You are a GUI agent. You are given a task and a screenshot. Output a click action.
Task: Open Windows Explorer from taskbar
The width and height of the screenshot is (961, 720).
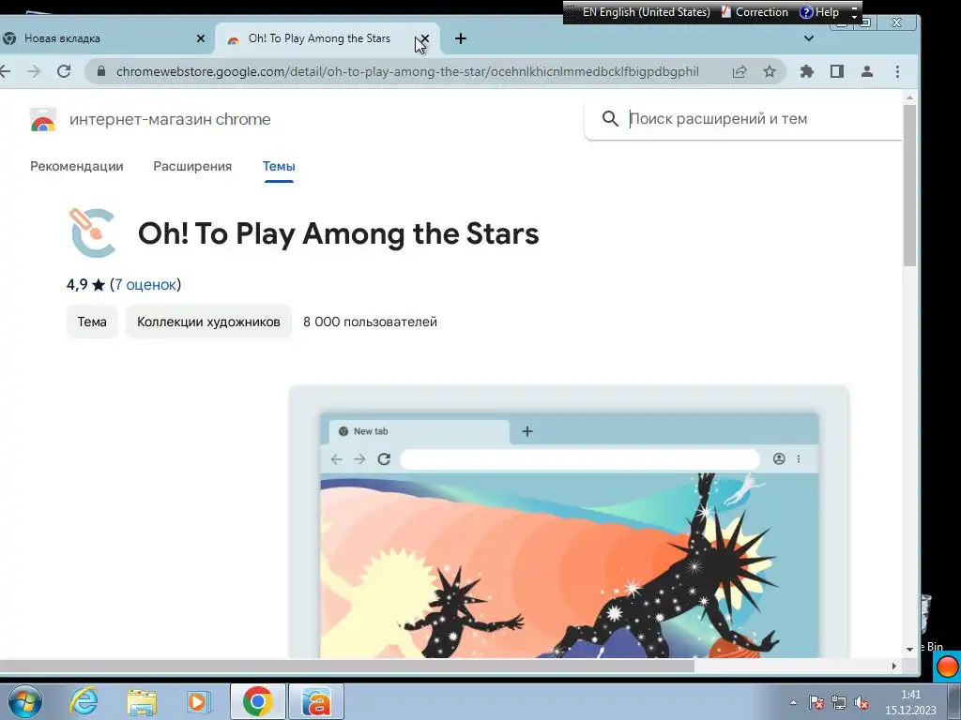tap(142, 701)
